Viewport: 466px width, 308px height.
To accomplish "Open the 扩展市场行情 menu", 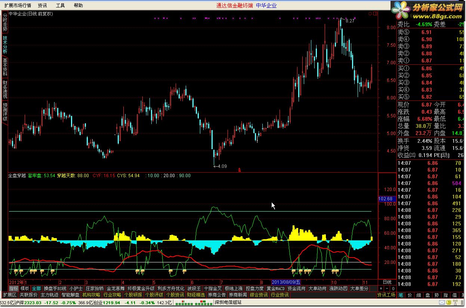I will pos(18,5).
